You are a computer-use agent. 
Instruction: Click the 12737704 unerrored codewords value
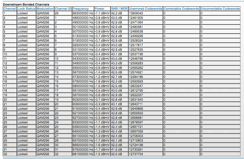point(136,154)
